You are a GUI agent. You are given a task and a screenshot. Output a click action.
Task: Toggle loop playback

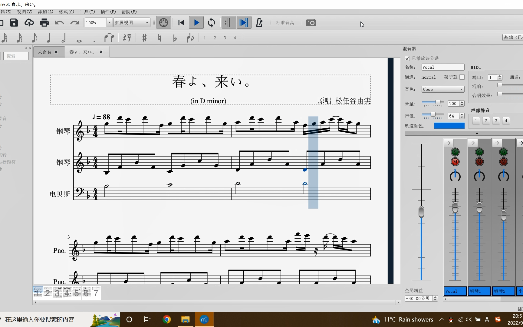tap(212, 23)
